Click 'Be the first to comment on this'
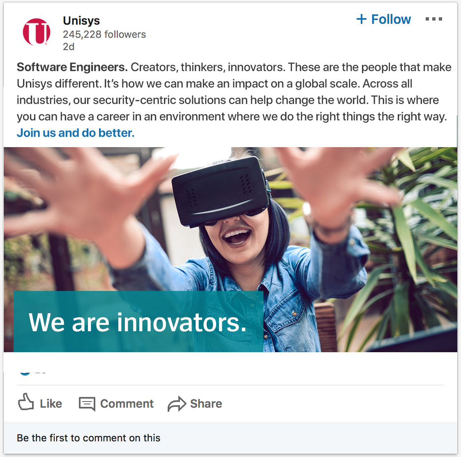Image resolution: width=461 pixels, height=457 pixels. click(x=88, y=438)
